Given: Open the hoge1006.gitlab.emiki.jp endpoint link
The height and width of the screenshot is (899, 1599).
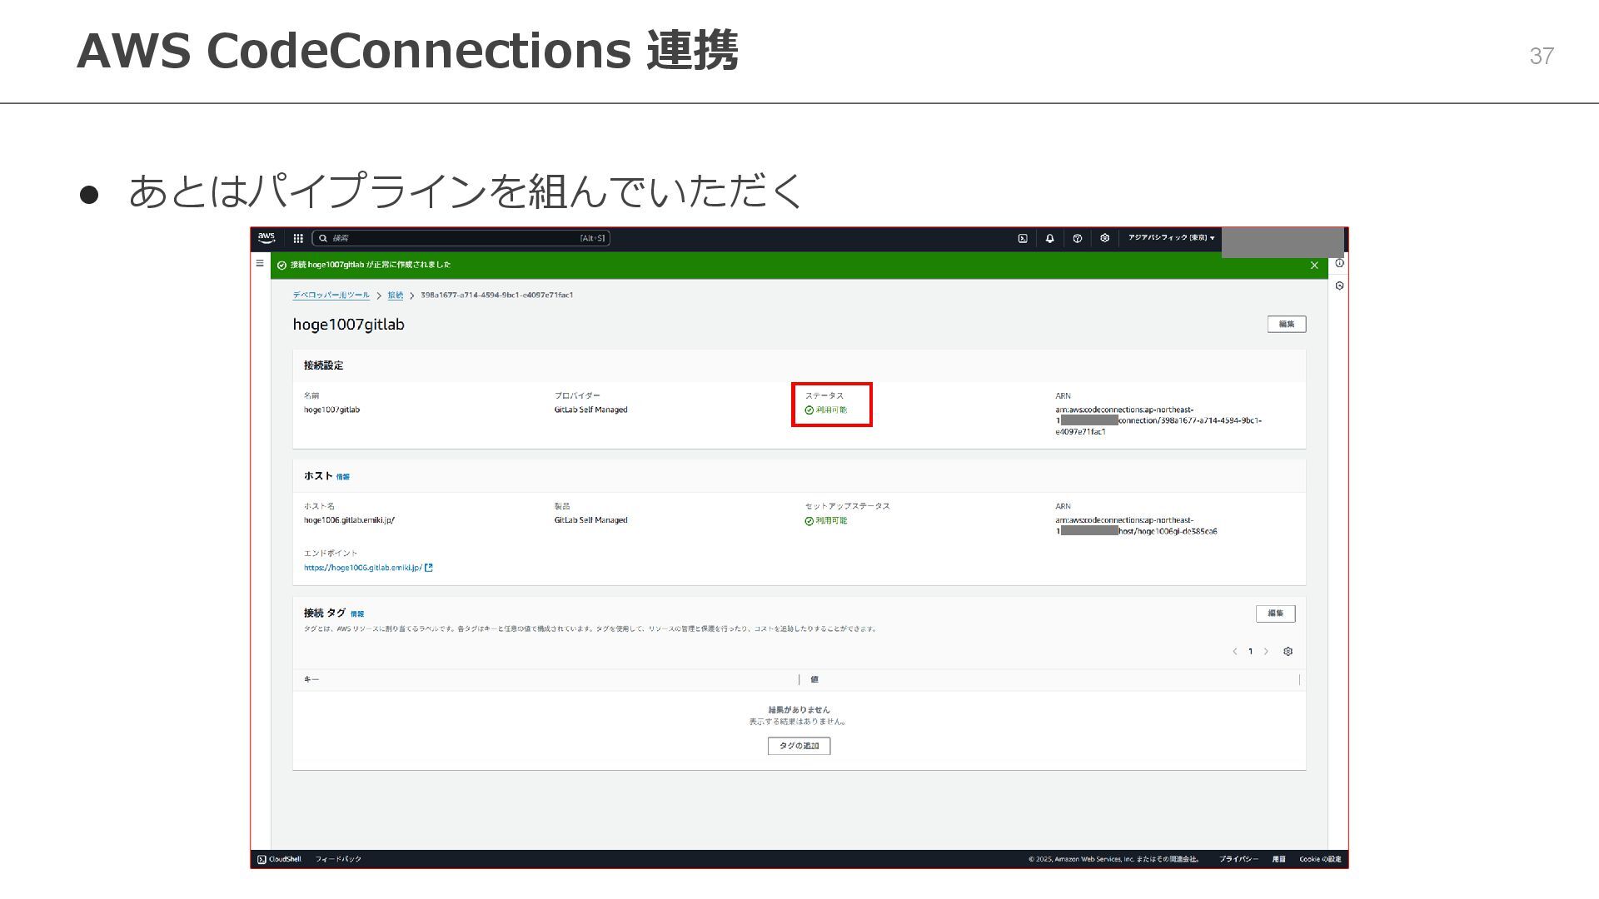Looking at the screenshot, I should pyautogui.click(x=363, y=568).
